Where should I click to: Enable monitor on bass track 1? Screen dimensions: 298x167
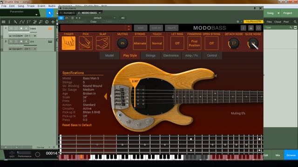[x=26, y=28]
